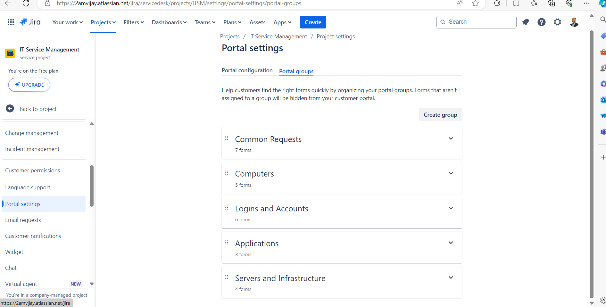Click the drag handle beside Common Requests

(227, 138)
